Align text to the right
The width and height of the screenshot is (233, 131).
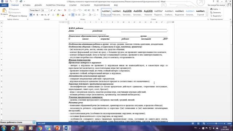(x=76, y=15)
